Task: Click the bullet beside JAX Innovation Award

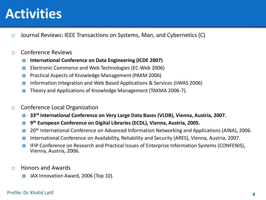Action: [x=24, y=176]
